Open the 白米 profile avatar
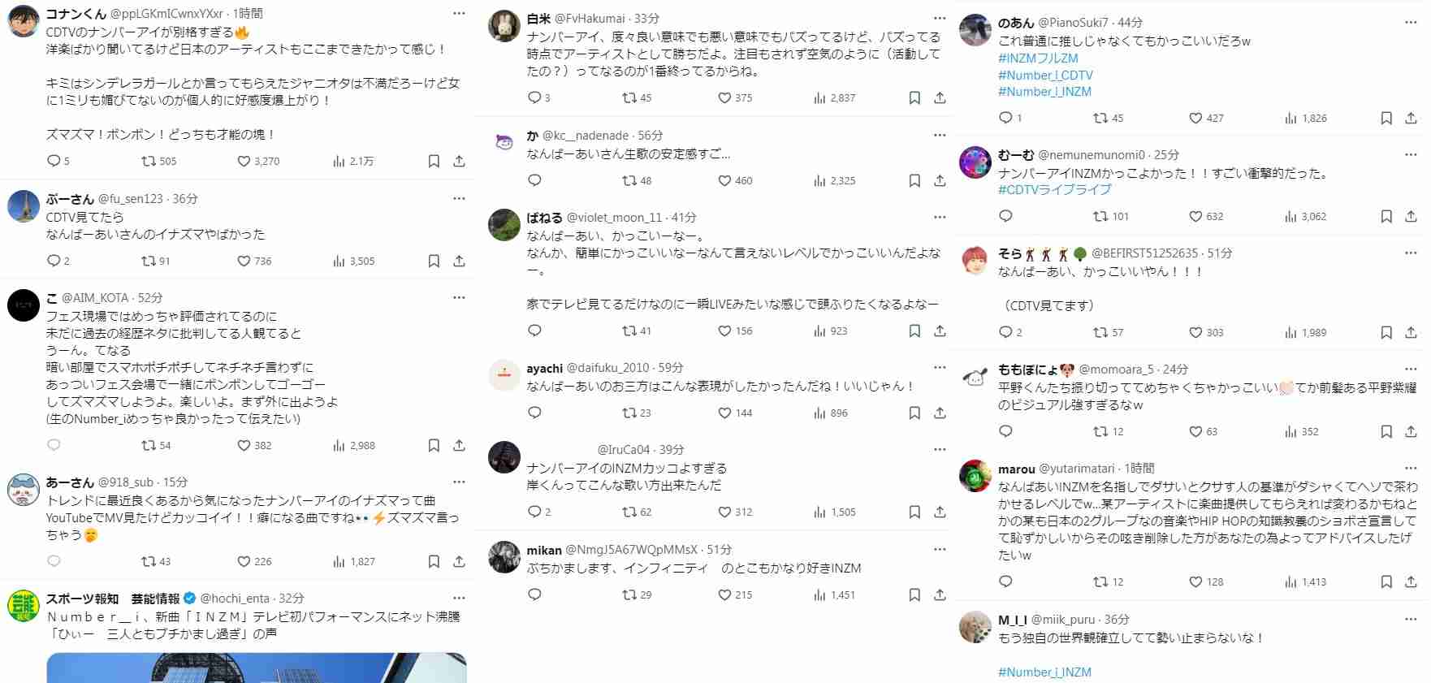This screenshot has width=1431, height=683. pos(504,27)
